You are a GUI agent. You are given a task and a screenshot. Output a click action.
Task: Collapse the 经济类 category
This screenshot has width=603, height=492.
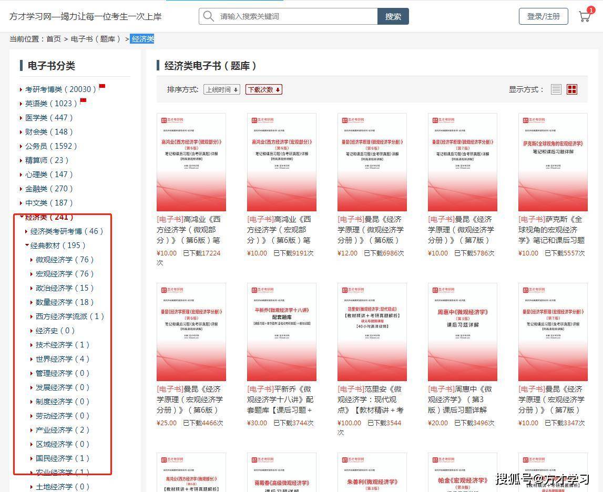pyautogui.click(x=22, y=217)
